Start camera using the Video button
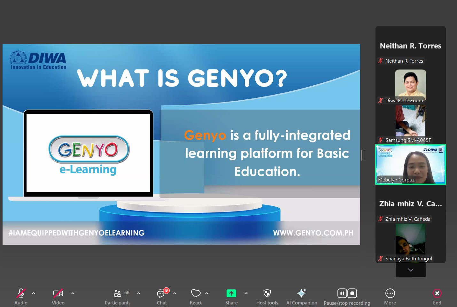This screenshot has width=457, height=307. coord(58,297)
